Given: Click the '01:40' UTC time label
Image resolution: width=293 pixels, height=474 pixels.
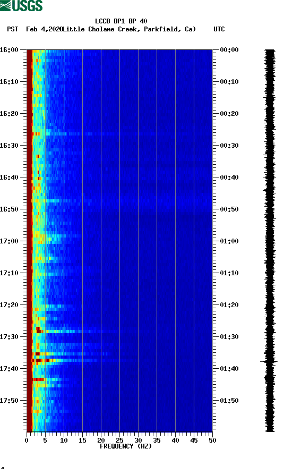Looking at the screenshot, I should [x=229, y=368].
